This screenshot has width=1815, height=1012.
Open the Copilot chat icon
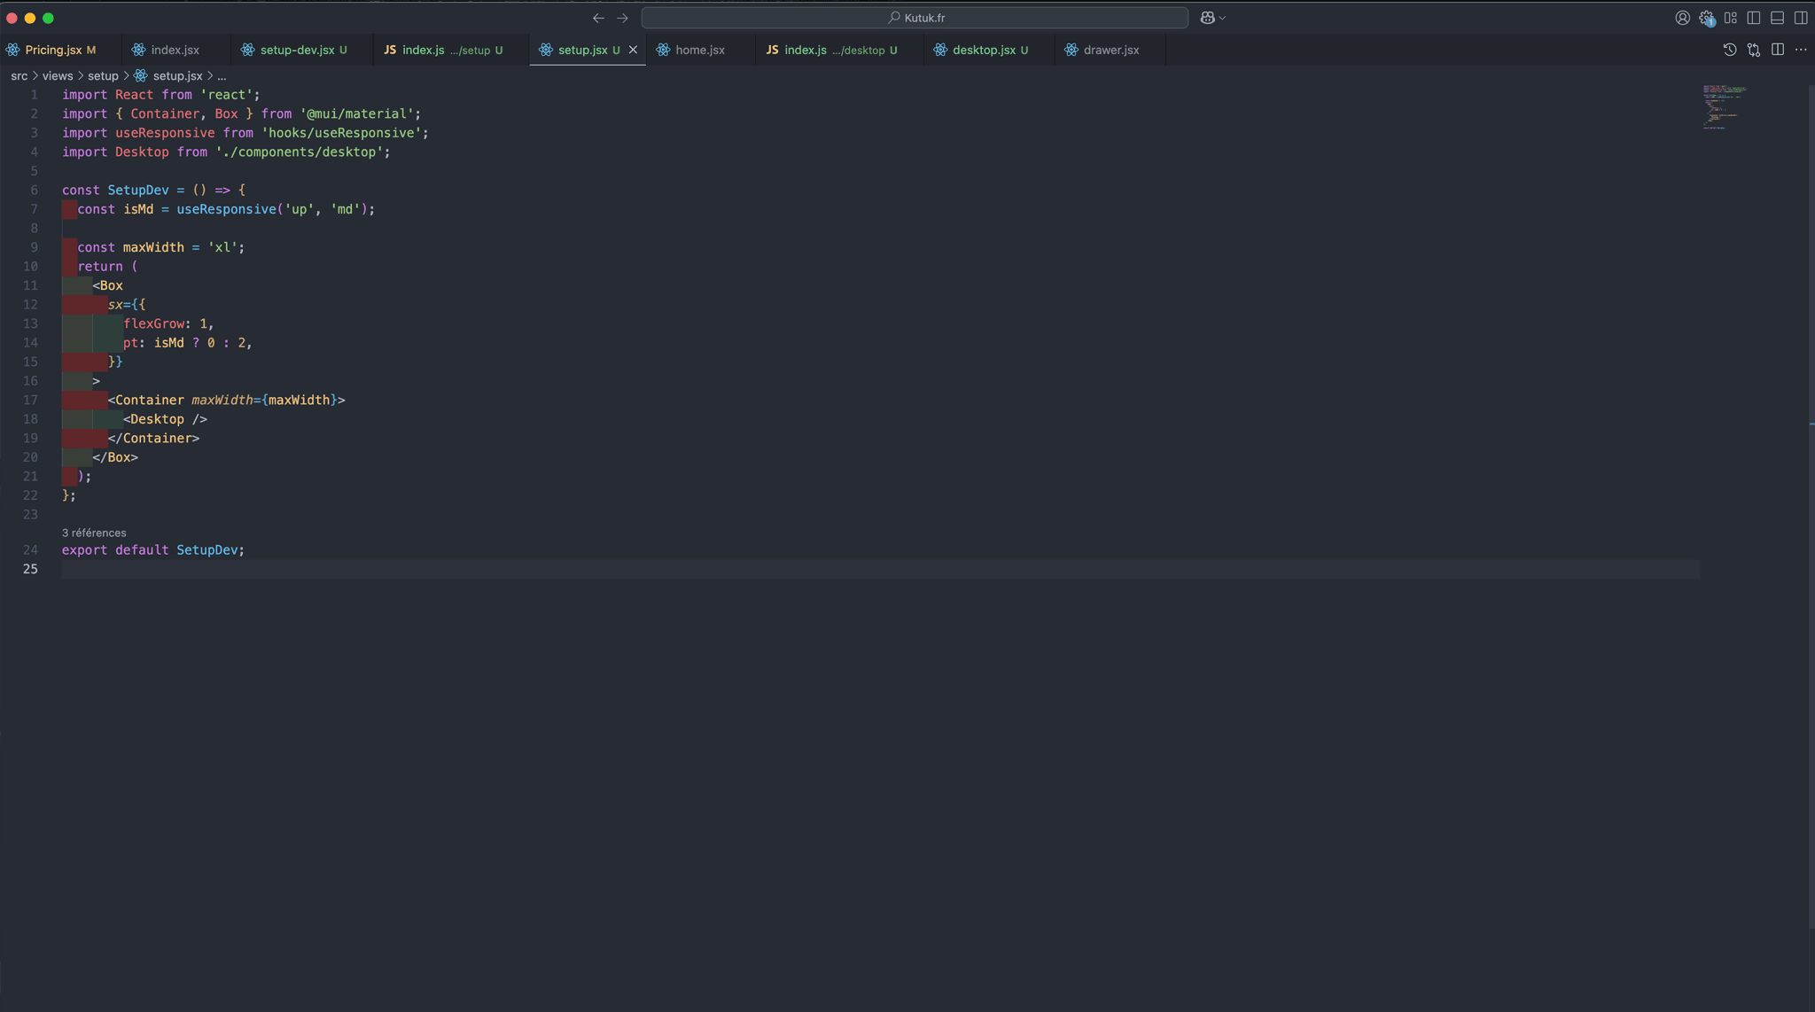tap(1207, 18)
